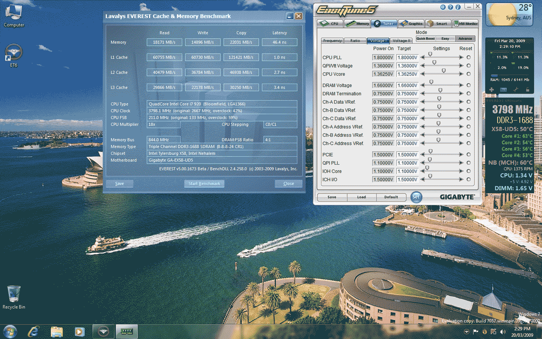
Task: Click Default in EasyTune6 bottom bar
Action: pyautogui.click(x=391, y=197)
